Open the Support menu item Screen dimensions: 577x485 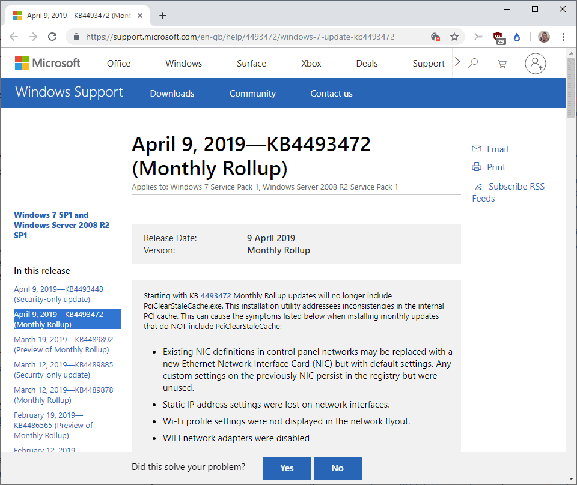(429, 63)
